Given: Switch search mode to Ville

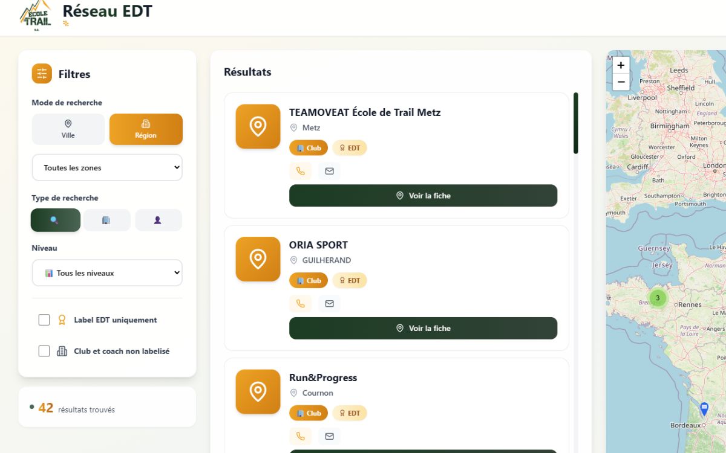Looking at the screenshot, I should point(68,129).
